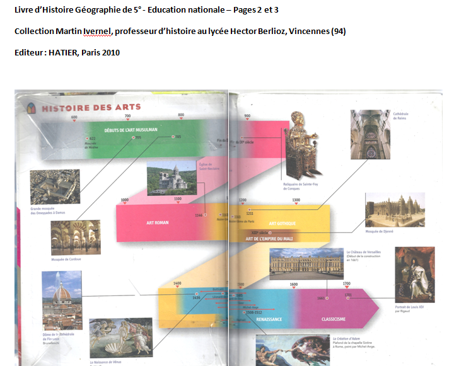The image size is (454, 366).
Task: Click the 1508-1512 date point
Action: coord(244,312)
